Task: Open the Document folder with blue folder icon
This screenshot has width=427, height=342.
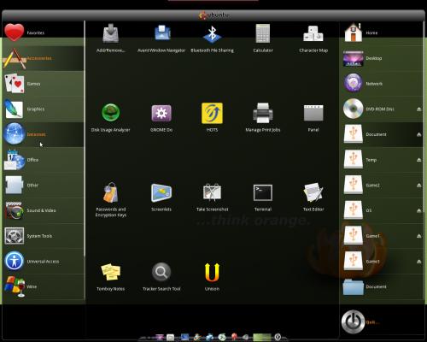Action: (x=382, y=286)
